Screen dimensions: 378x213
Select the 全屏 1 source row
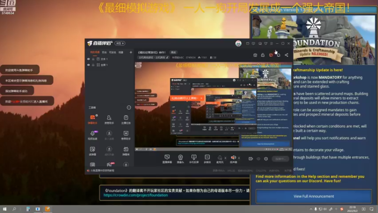tap(110, 65)
